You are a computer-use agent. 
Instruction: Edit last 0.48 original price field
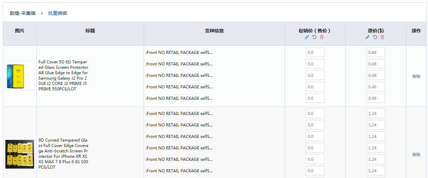tap(376, 98)
